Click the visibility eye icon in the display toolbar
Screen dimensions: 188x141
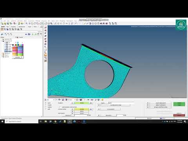click(88, 100)
